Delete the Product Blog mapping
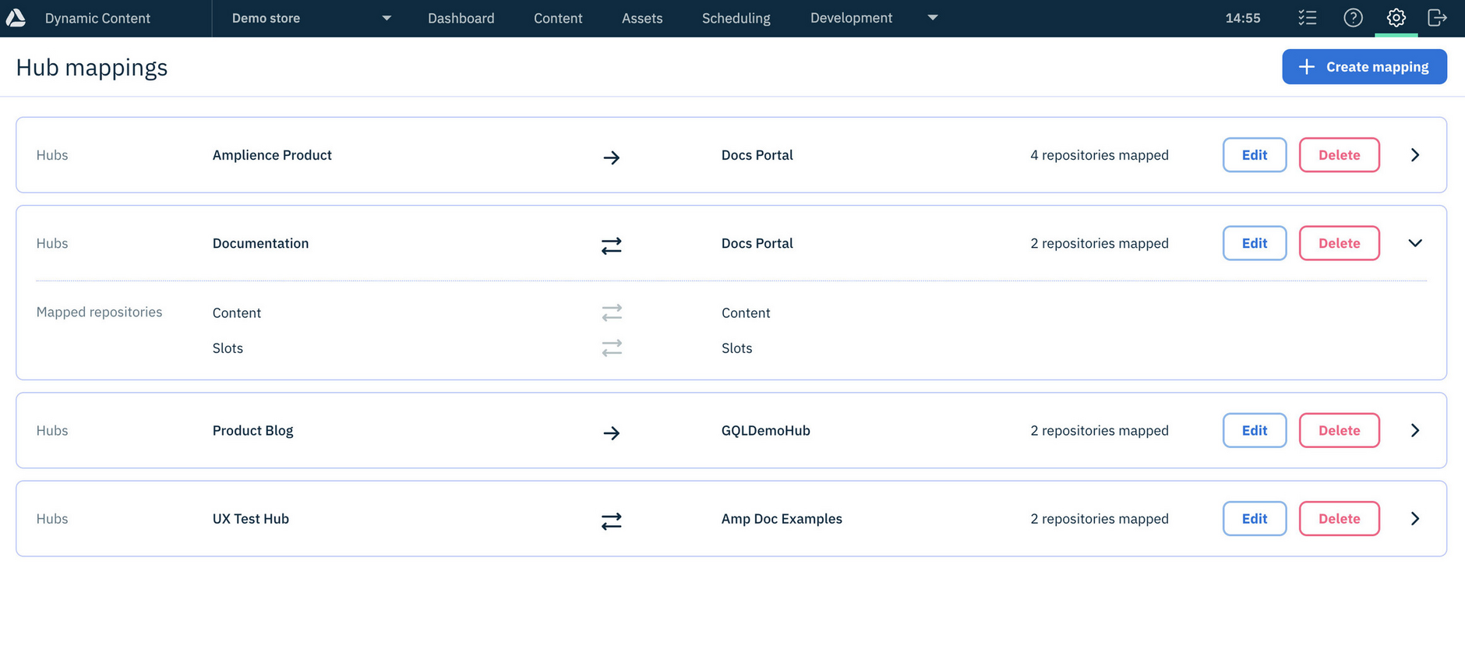Viewport: 1465px width, 646px height. pos(1340,430)
